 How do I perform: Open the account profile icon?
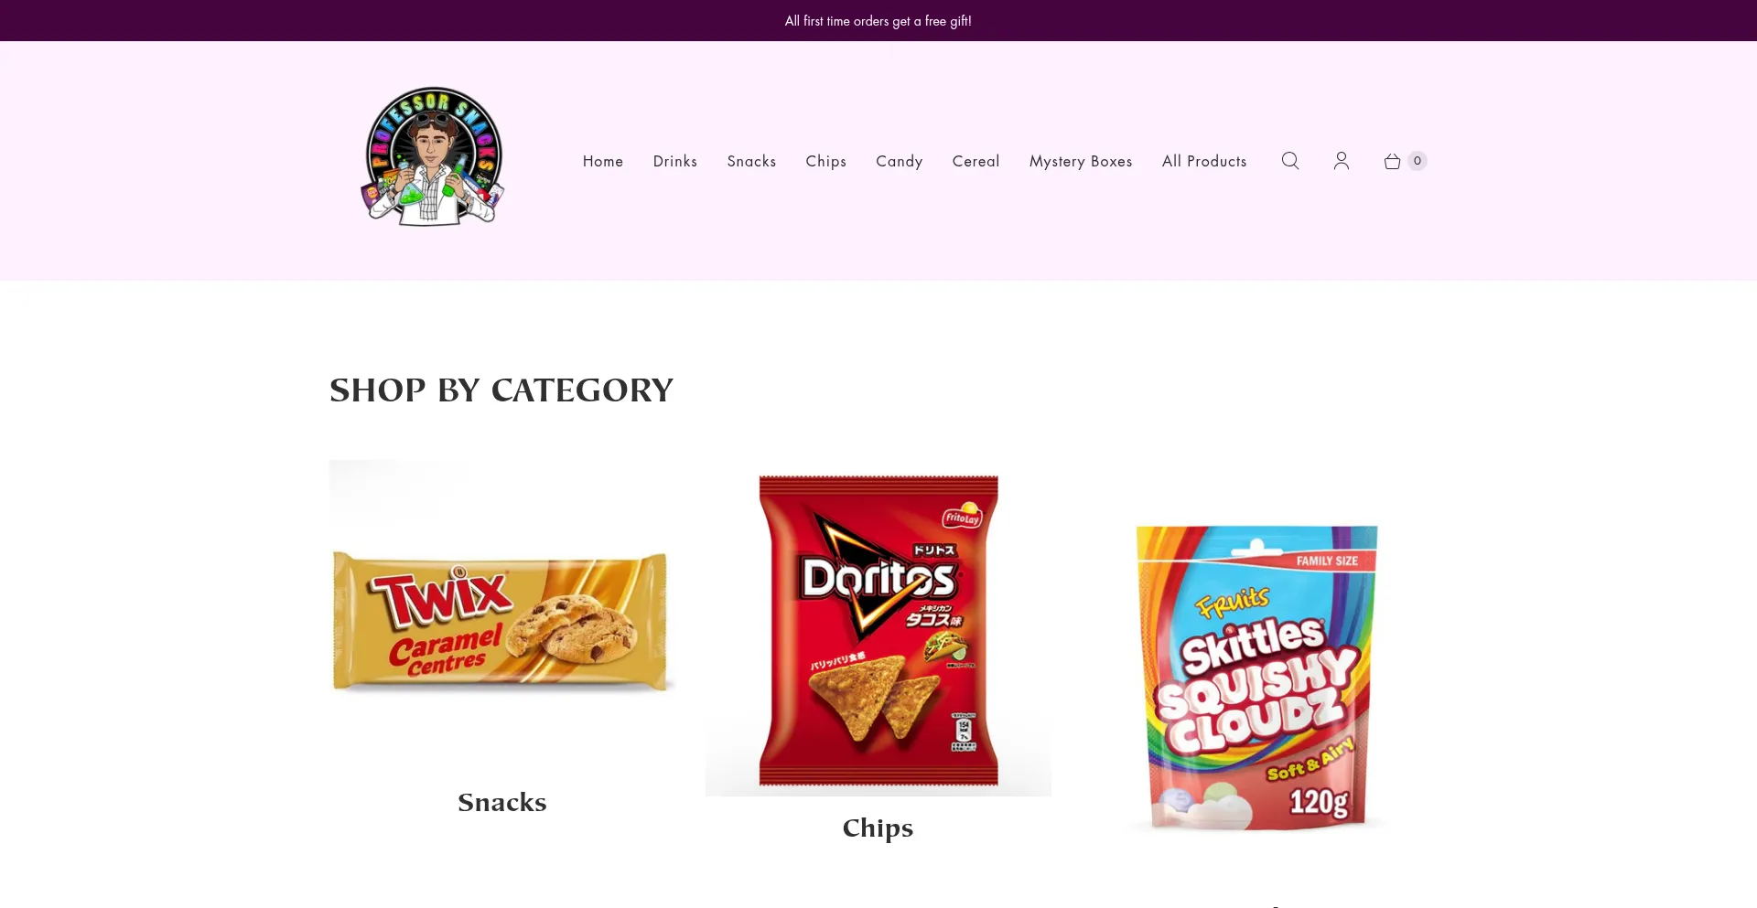[x=1342, y=161]
